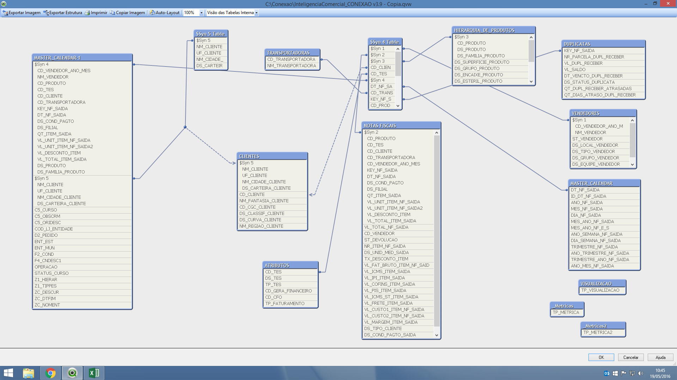
Task: Click the volume speaker tray icon
Action: (641, 373)
